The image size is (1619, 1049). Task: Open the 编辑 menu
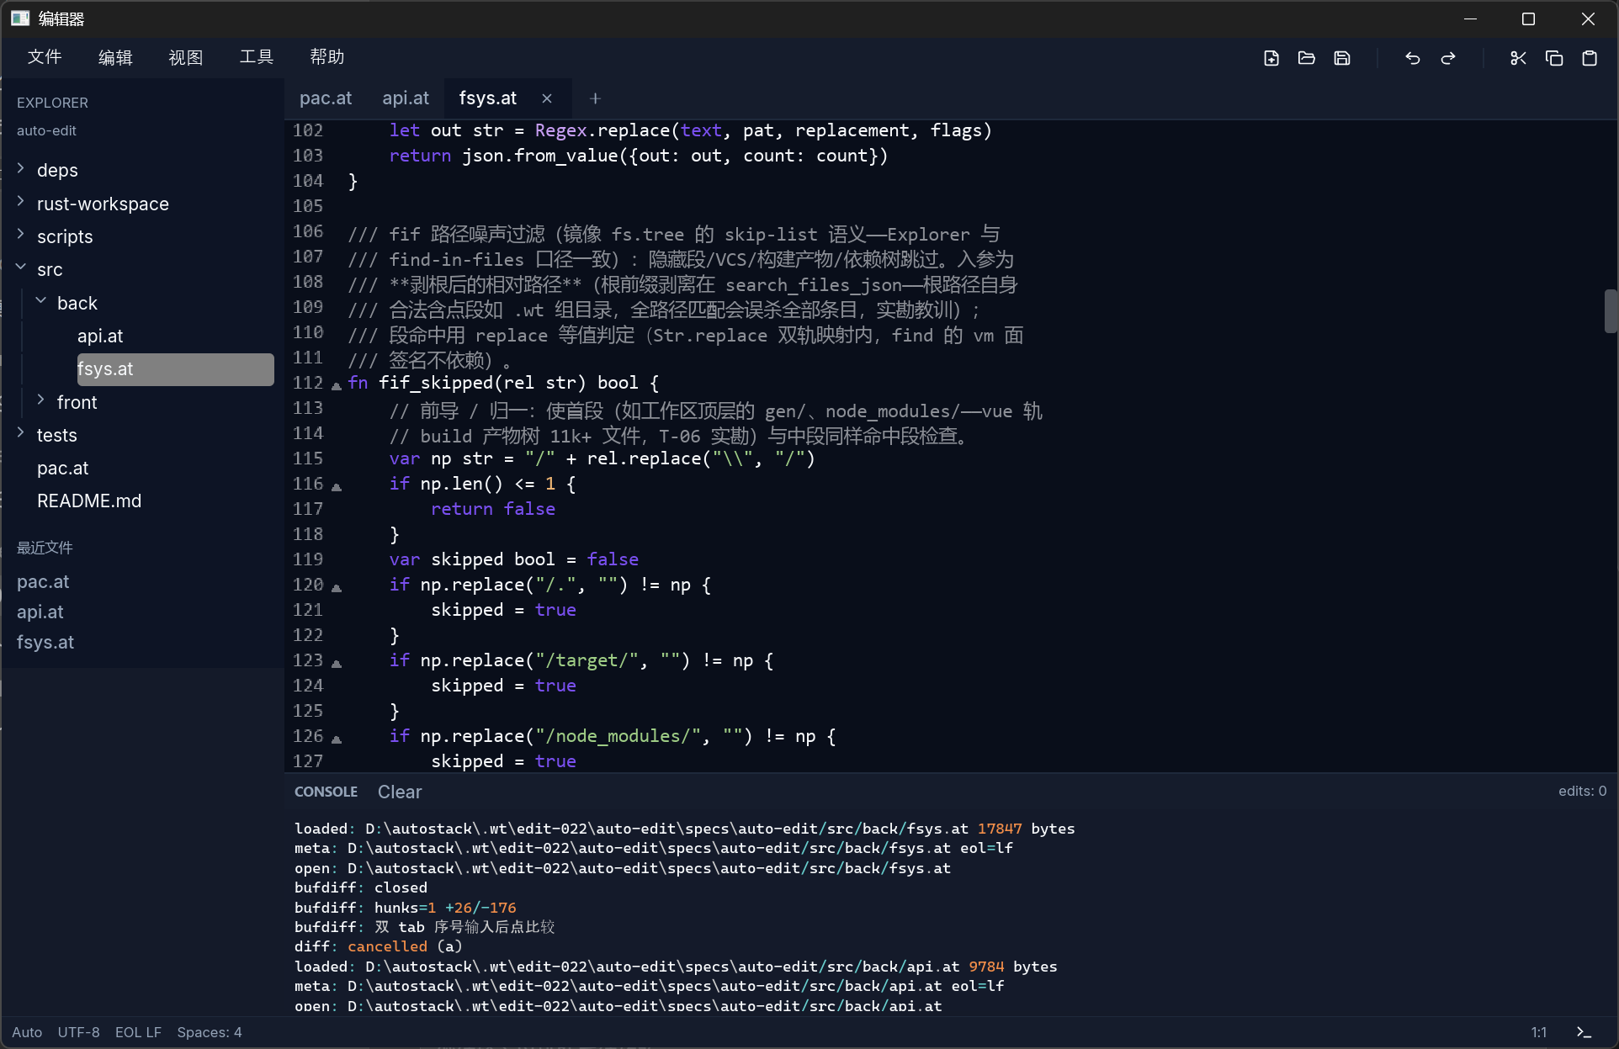115,57
